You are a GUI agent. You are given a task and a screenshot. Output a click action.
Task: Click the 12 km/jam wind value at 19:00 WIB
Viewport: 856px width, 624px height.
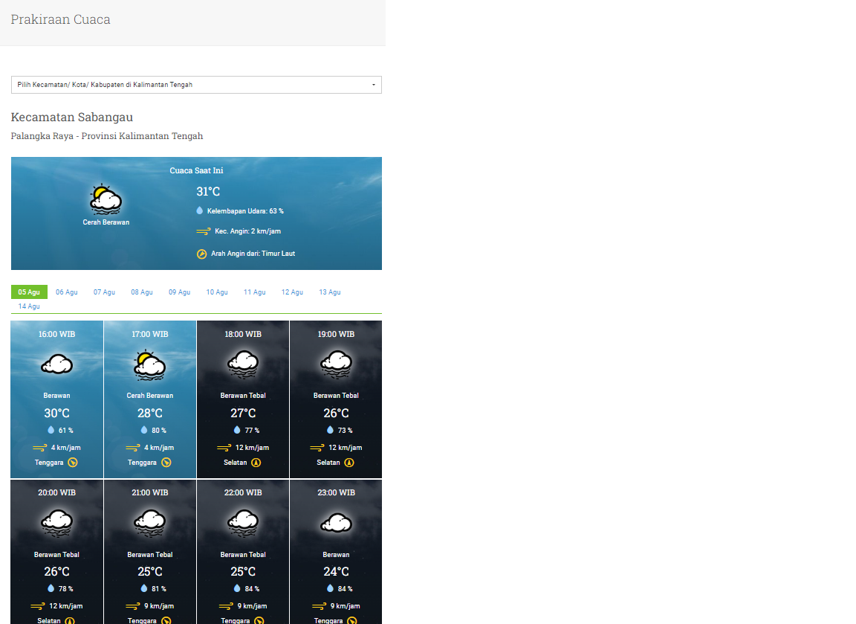point(345,448)
